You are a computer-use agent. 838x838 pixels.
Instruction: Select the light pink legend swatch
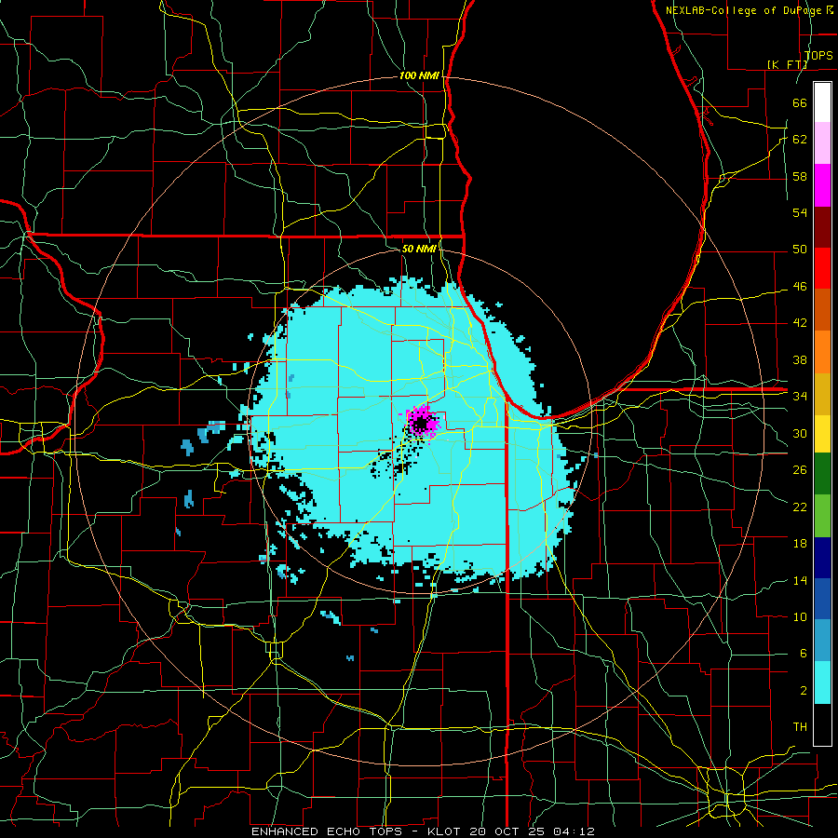(822, 143)
